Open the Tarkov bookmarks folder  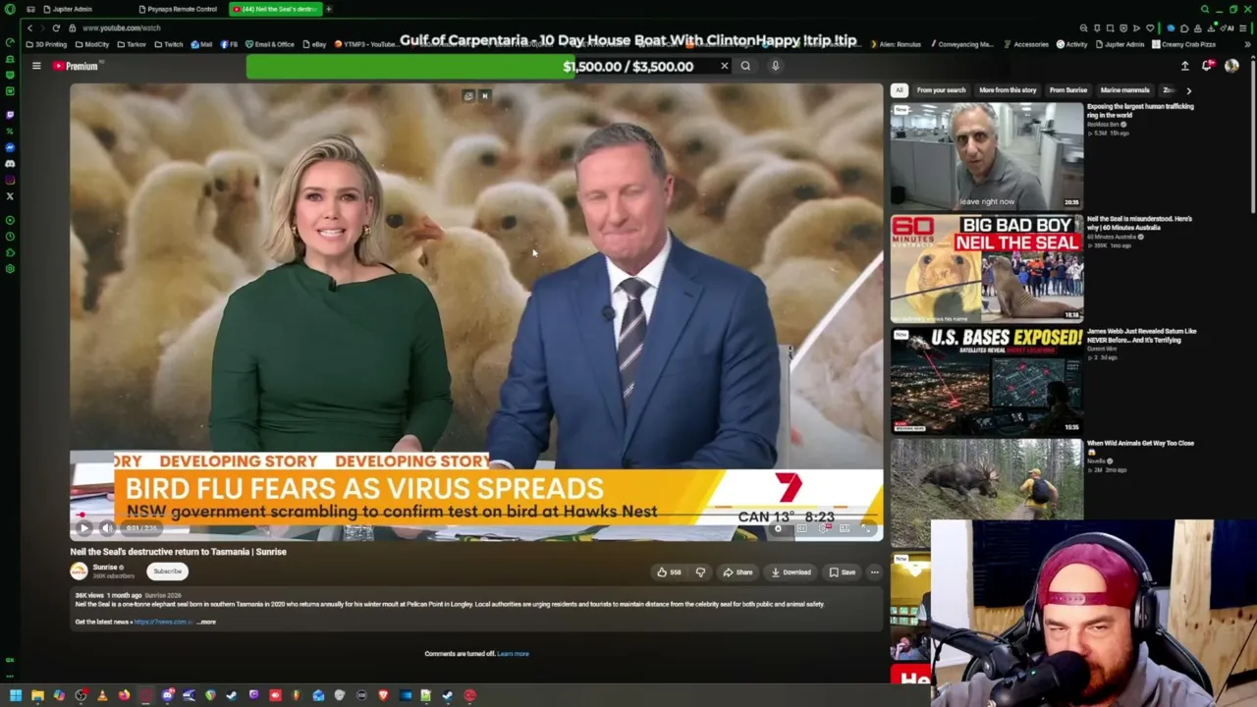click(134, 44)
